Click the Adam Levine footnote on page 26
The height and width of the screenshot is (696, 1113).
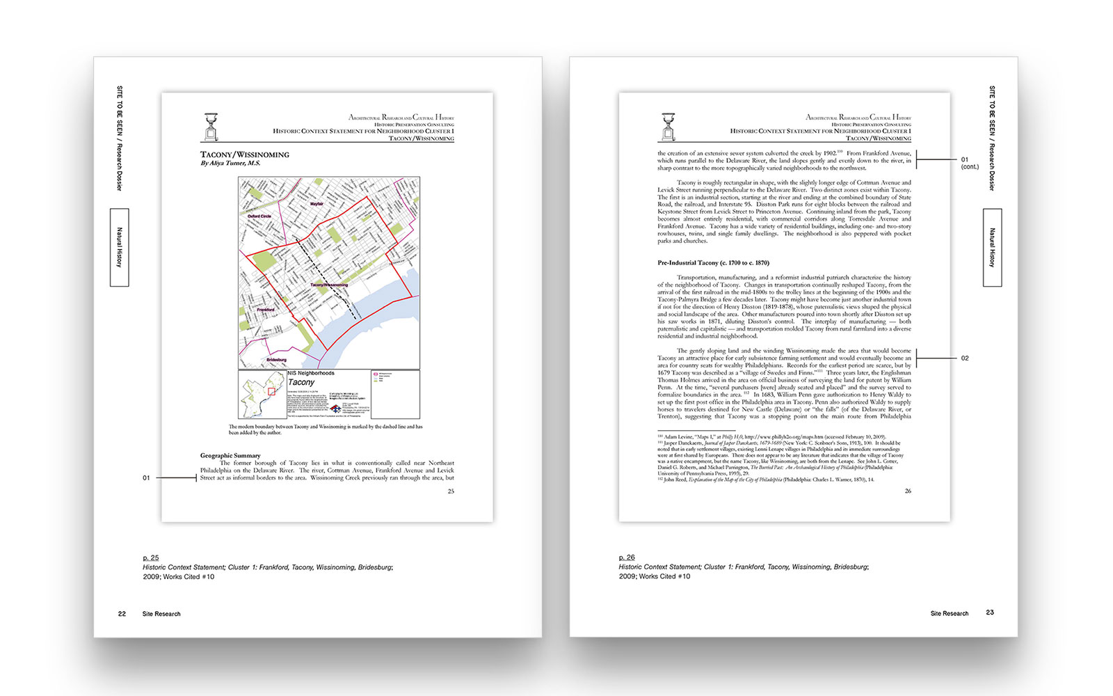point(772,437)
